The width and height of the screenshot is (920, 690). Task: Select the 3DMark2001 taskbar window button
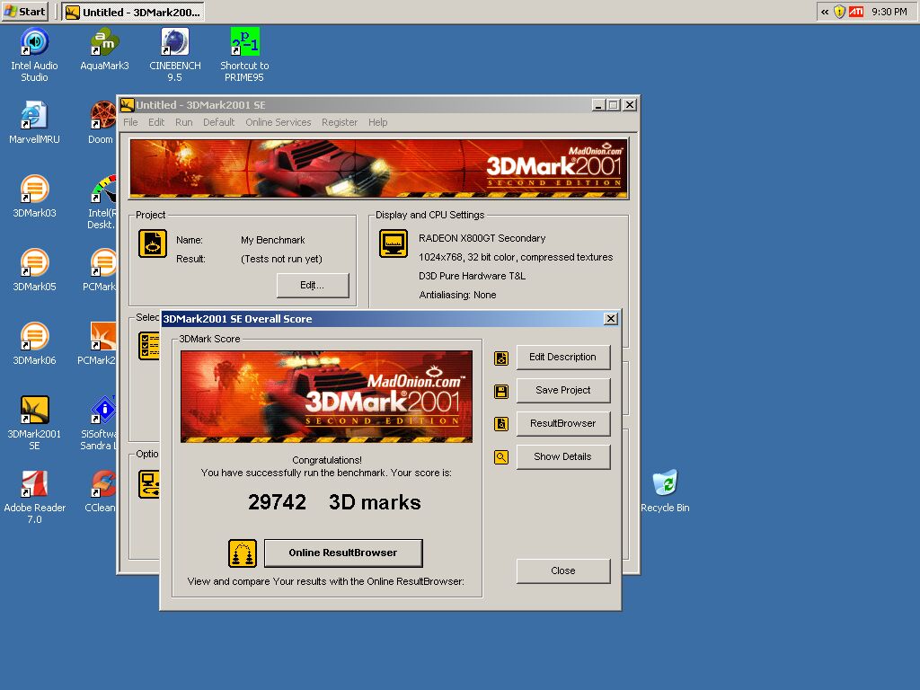(133, 12)
